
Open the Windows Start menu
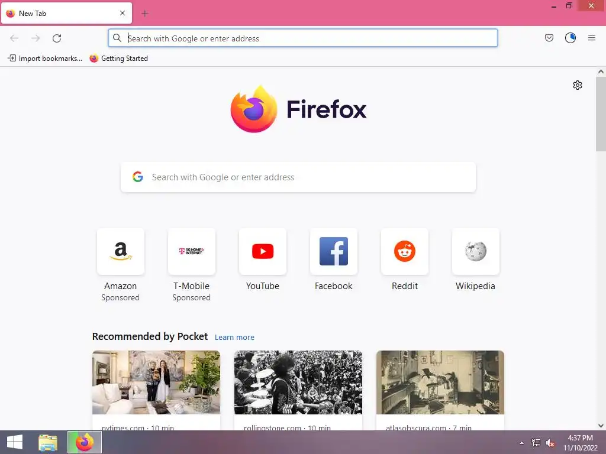pos(15,442)
